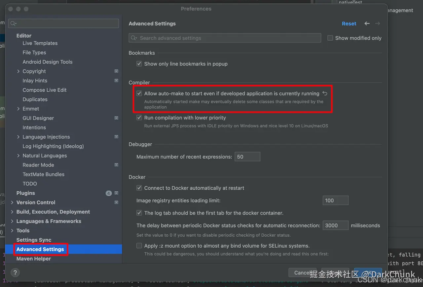Click Image registry entities loading limit field
423x287 pixels.
[x=335, y=200]
